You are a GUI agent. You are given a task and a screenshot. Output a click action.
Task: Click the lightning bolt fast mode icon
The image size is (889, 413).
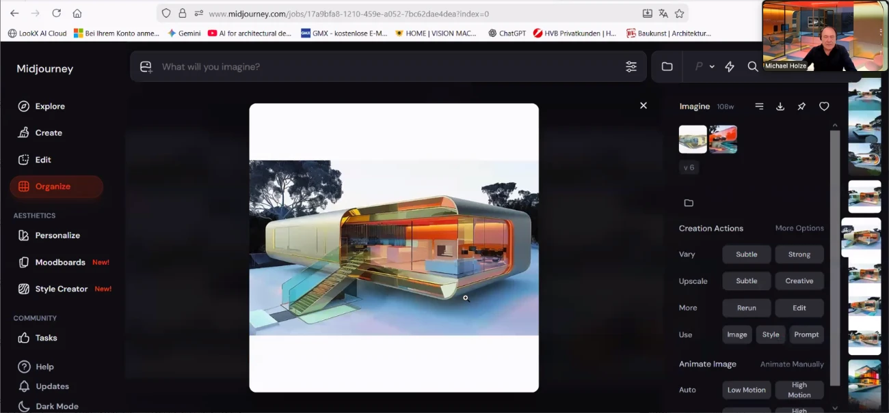coord(730,67)
